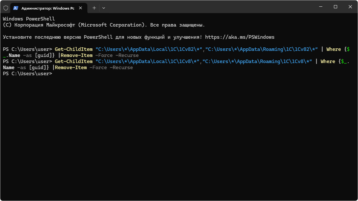Image resolution: width=358 pixels, height=201 pixels.
Task: Minimize the terminal window
Action: coord(321,7)
